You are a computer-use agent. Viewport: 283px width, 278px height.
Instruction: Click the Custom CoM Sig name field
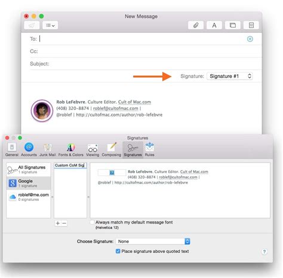(70, 166)
